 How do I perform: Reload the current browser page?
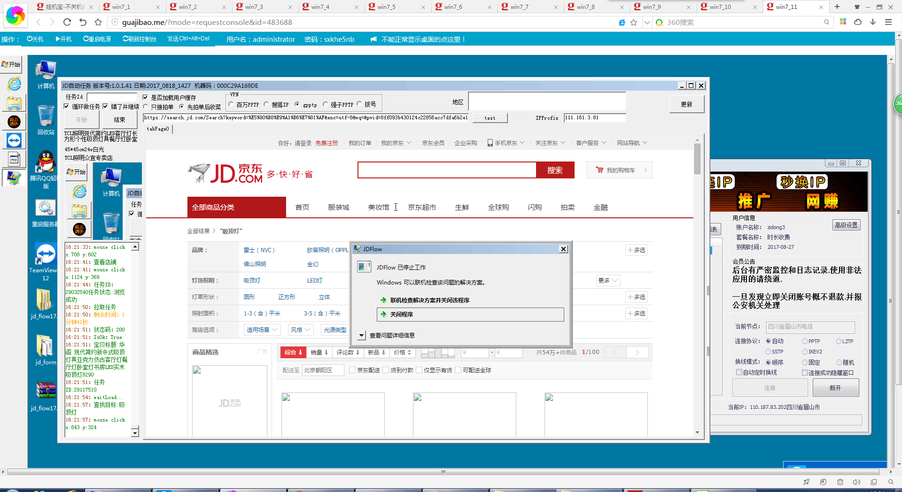click(67, 22)
